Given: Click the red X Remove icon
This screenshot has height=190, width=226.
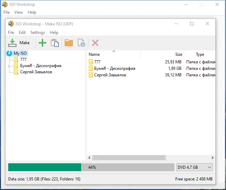Looking at the screenshot, I should tap(95, 43).
